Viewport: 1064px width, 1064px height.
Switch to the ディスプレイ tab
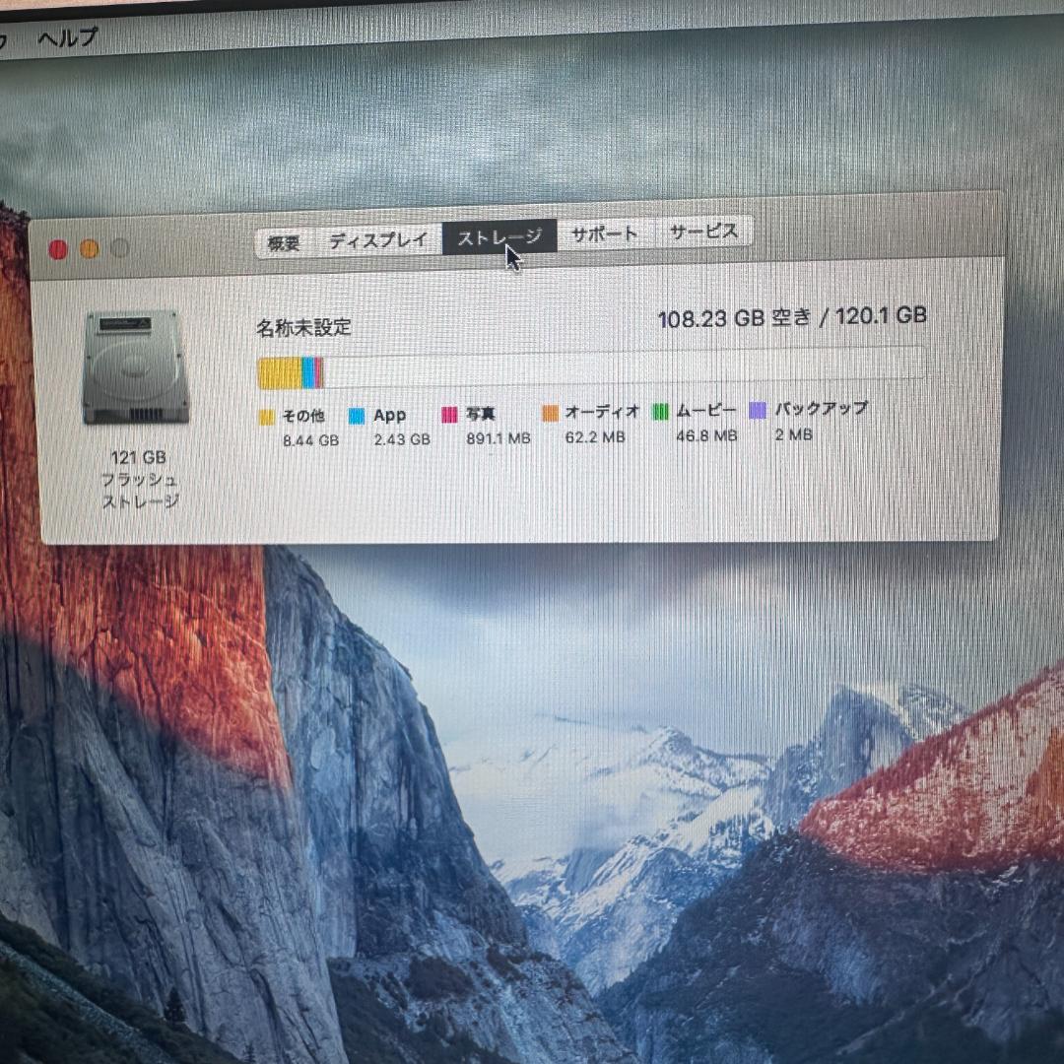point(377,238)
